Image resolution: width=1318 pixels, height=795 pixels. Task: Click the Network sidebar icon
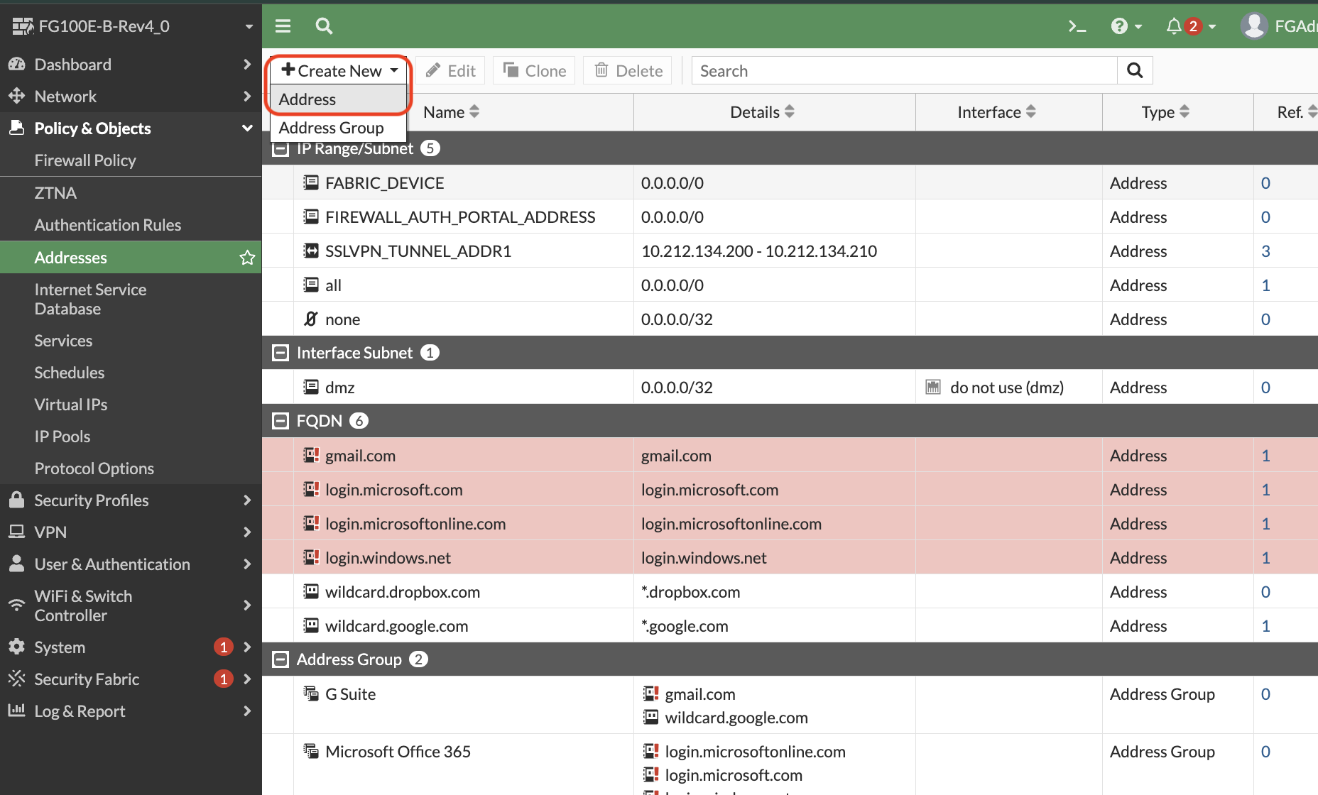pos(17,96)
